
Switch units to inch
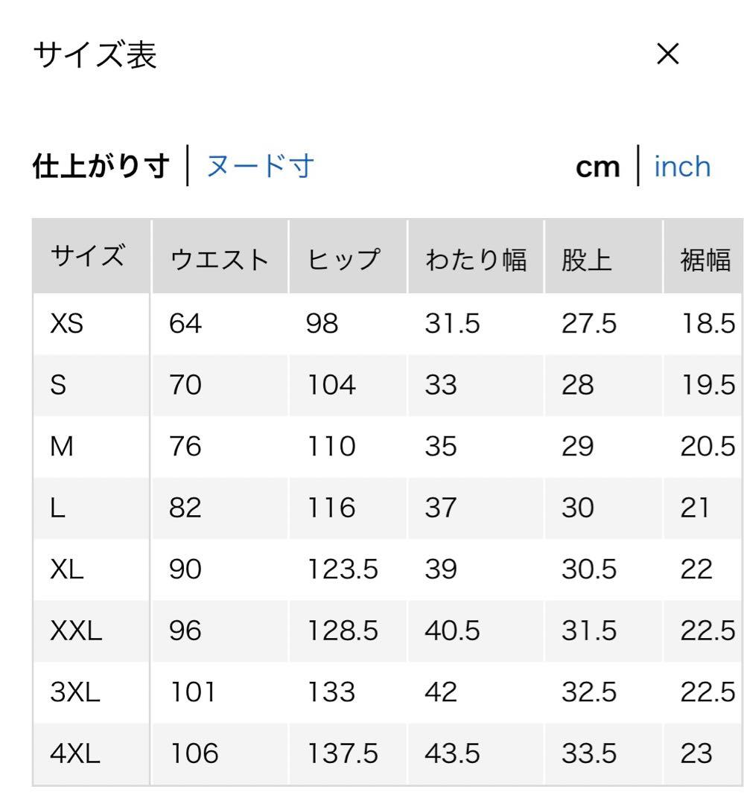[x=682, y=167]
